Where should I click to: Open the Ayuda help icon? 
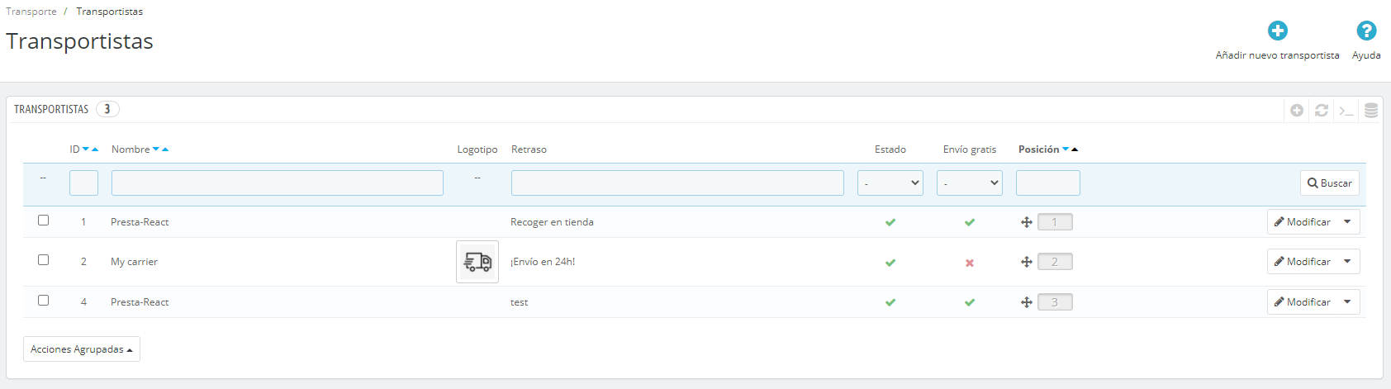pyautogui.click(x=1366, y=31)
